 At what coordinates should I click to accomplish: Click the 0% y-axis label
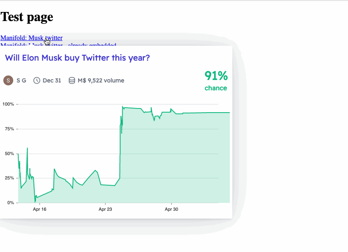click(x=10, y=203)
